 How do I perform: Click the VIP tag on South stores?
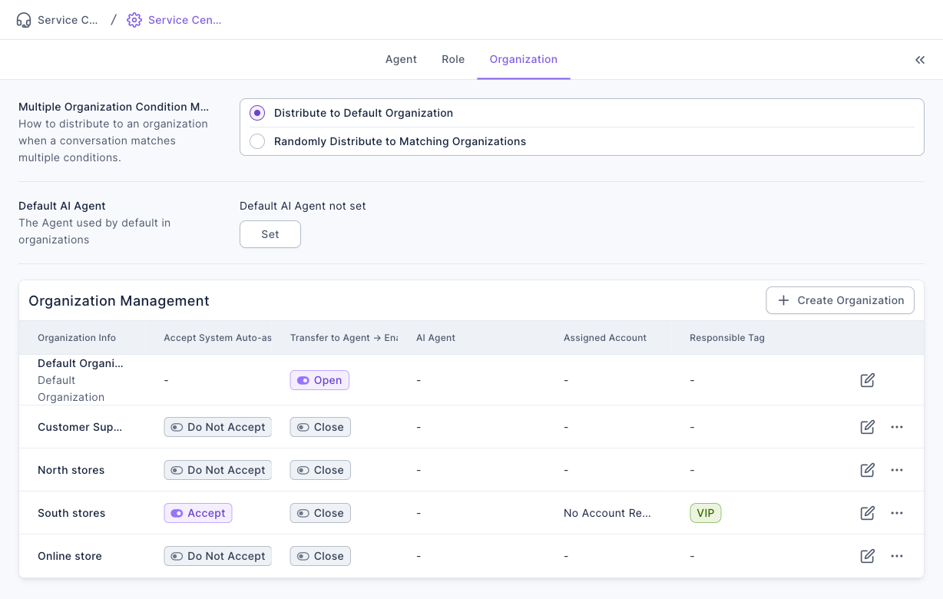tap(706, 513)
